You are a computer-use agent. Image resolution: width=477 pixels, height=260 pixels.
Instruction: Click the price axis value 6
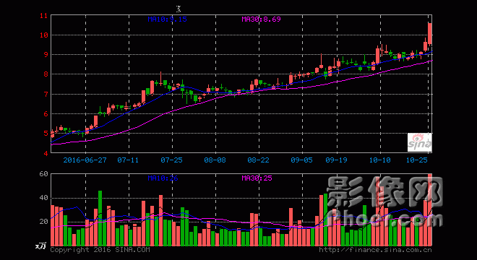46,113
